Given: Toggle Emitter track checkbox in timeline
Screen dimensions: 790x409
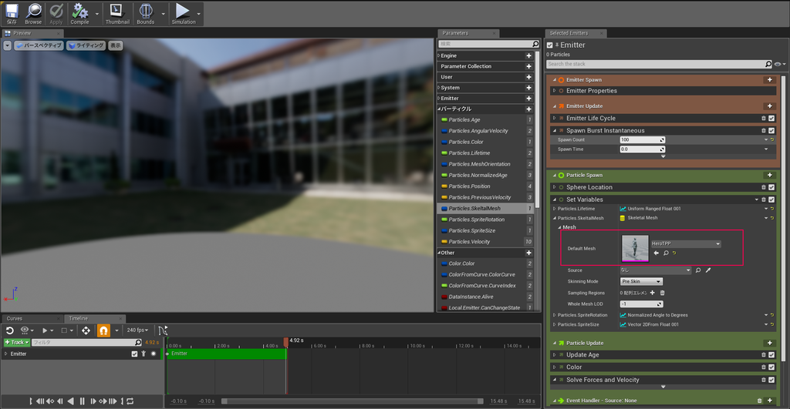Looking at the screenshot, I should [x=134, y=354].
